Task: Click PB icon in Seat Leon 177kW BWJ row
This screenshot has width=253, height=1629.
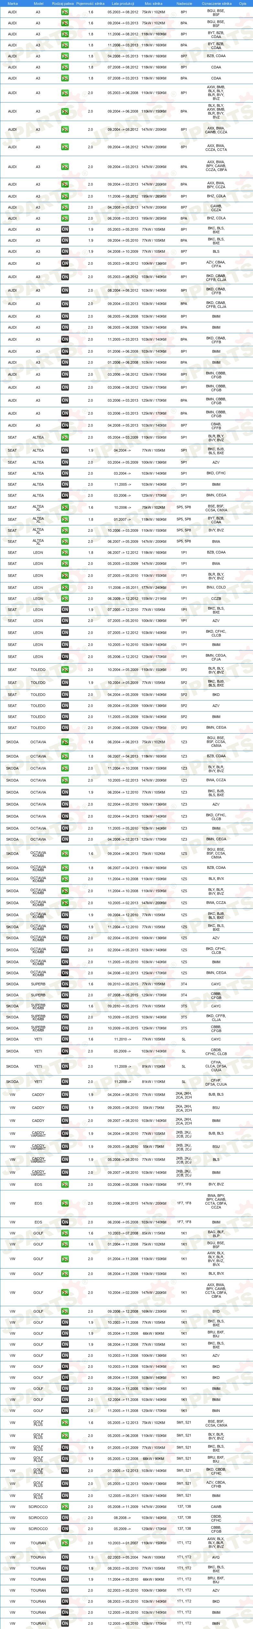Action: point(64,587)
